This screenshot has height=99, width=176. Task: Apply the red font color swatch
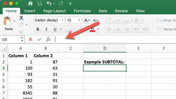pos(92,29)
